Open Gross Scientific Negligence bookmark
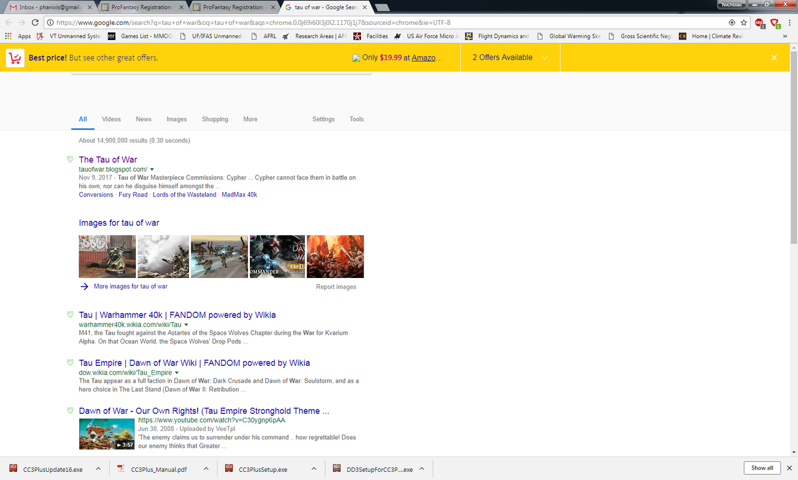Screen dimensions: 798x480 [x=640, y=36]
